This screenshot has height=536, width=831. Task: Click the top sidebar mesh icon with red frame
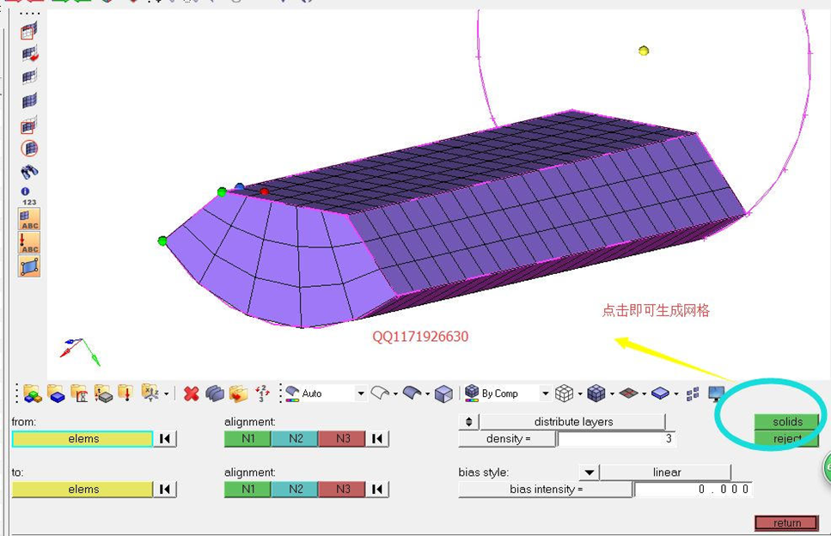[x=29, y=31]
